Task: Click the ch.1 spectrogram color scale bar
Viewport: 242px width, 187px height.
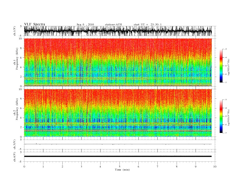Action: click(221, 66)
